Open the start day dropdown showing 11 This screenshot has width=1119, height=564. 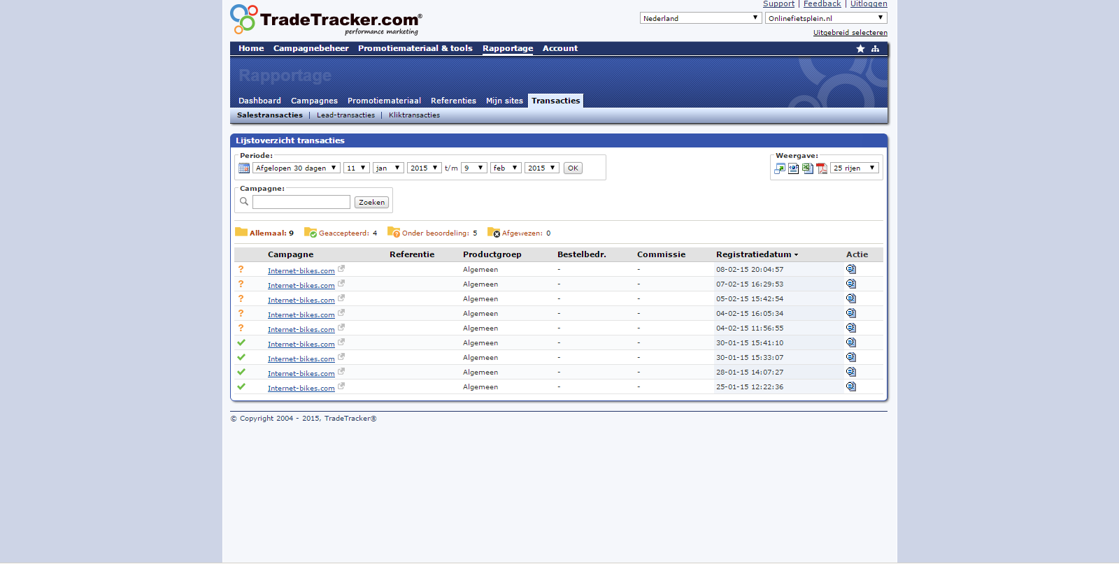[x=357, y=168]
